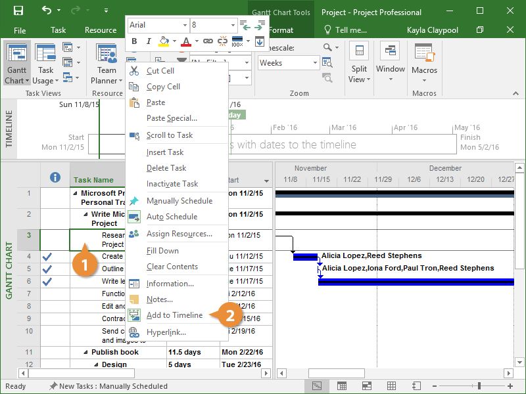The width and height of the screenshot is (526, 394).
Task: Select Add to Timeline from context menu
Action: [x=174, y=315]
